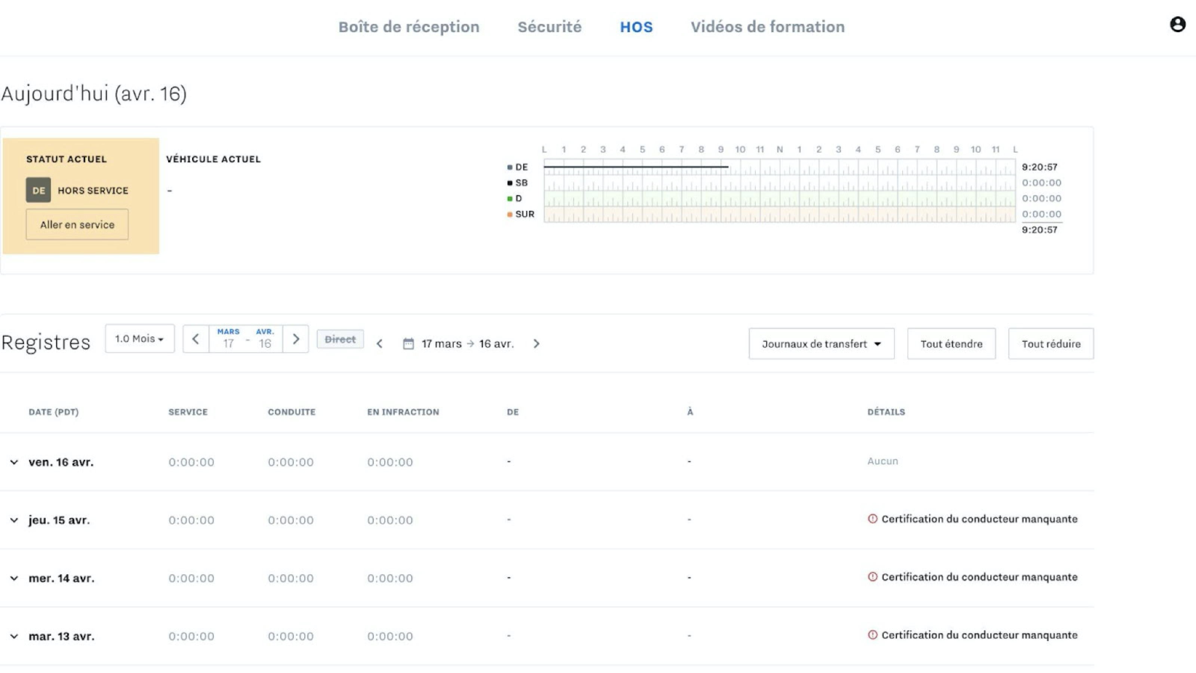Open the user account profile icon

point(1177,24)
